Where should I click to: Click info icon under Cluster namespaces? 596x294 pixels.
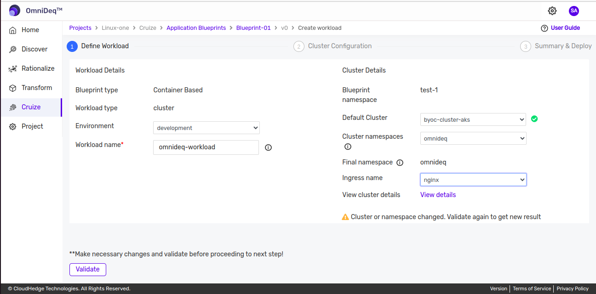(x=348, y=147)
